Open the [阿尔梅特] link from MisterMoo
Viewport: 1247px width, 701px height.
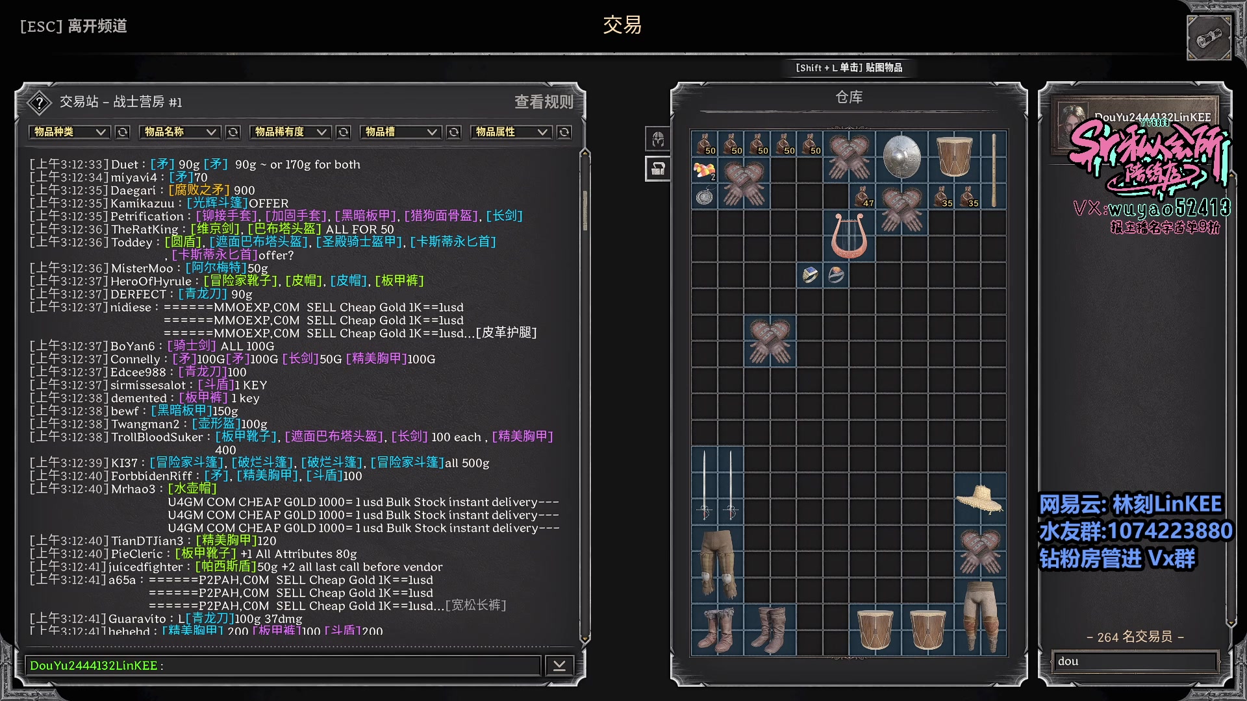216,268
